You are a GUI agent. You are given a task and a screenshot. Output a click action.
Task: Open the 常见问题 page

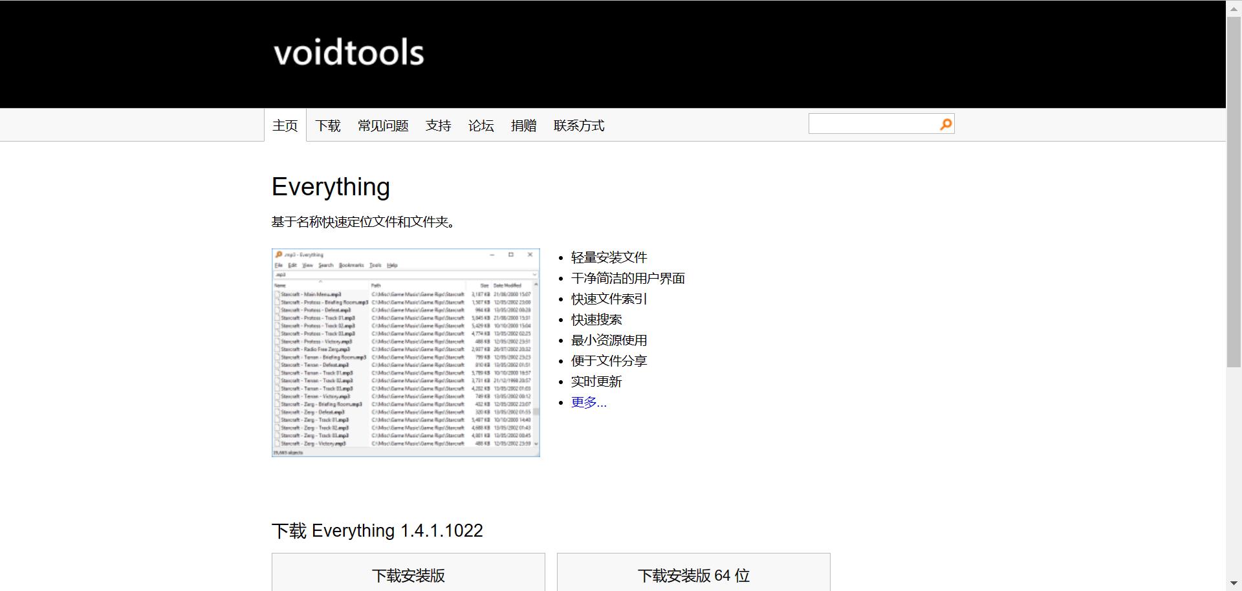pyautogui.click(x=382, y=125)
